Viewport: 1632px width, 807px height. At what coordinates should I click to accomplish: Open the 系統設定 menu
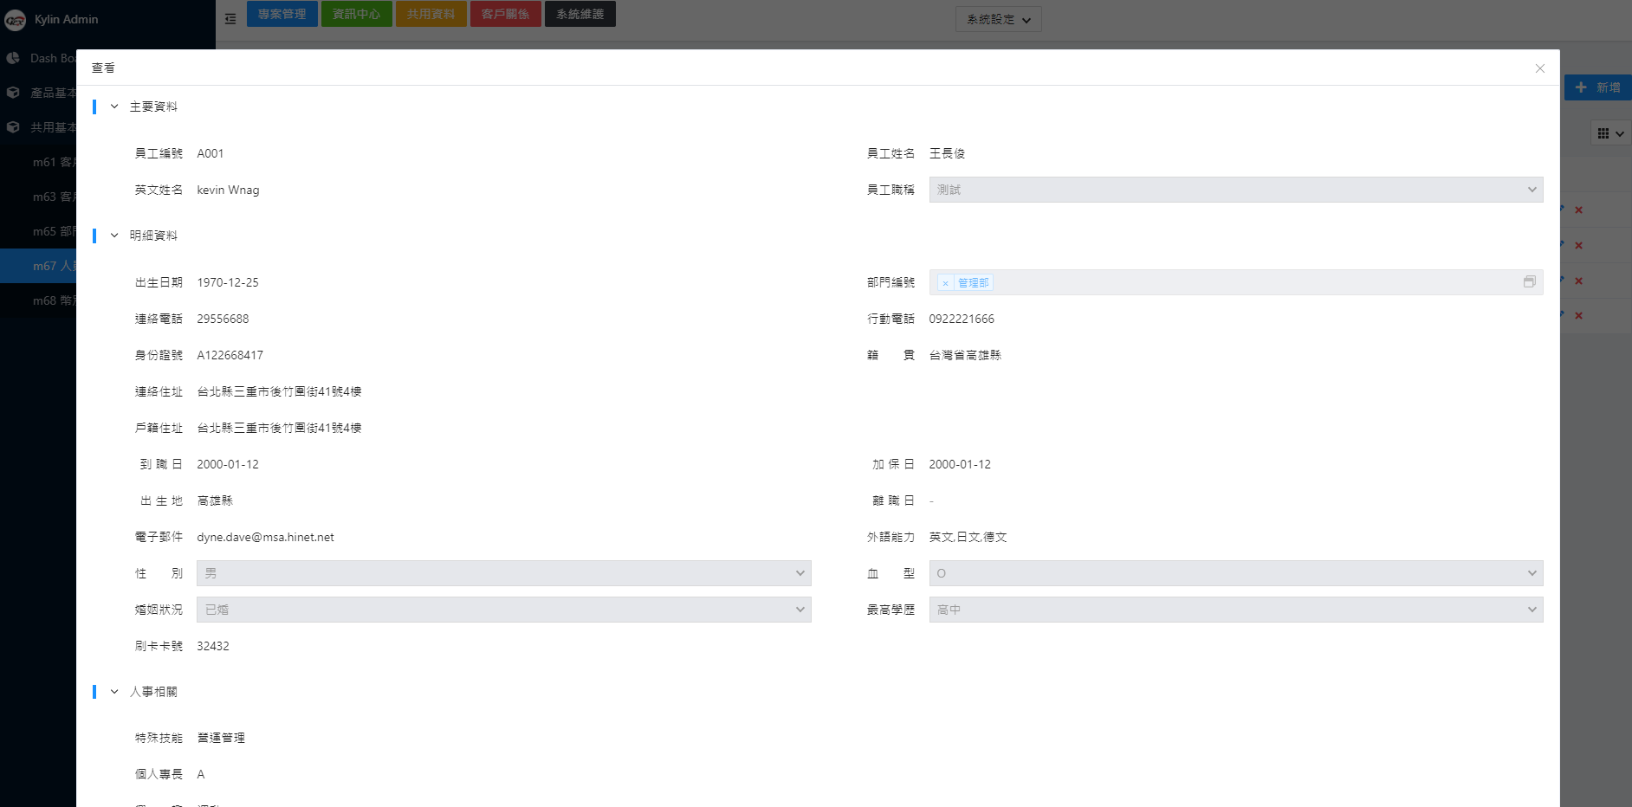tap(998, 19)
